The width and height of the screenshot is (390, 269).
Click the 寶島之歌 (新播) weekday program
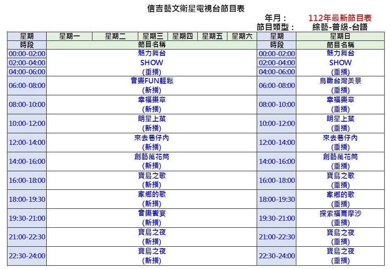pos(152,180)
